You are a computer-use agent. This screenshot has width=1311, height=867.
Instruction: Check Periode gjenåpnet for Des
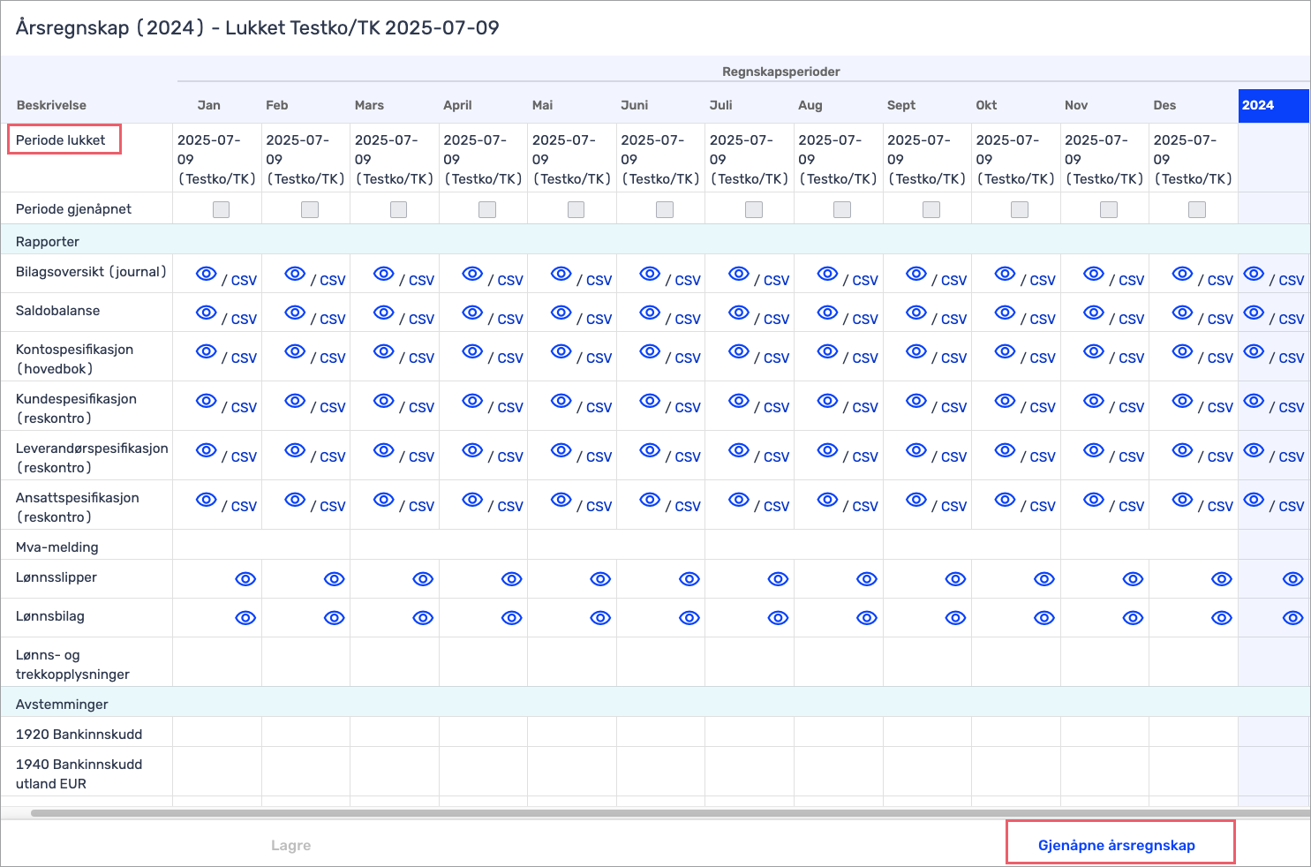pyautogui.click(x=1197, y=209)
